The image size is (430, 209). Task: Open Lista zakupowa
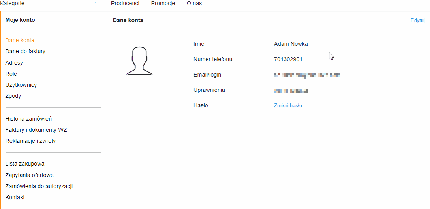pos(25,164)
